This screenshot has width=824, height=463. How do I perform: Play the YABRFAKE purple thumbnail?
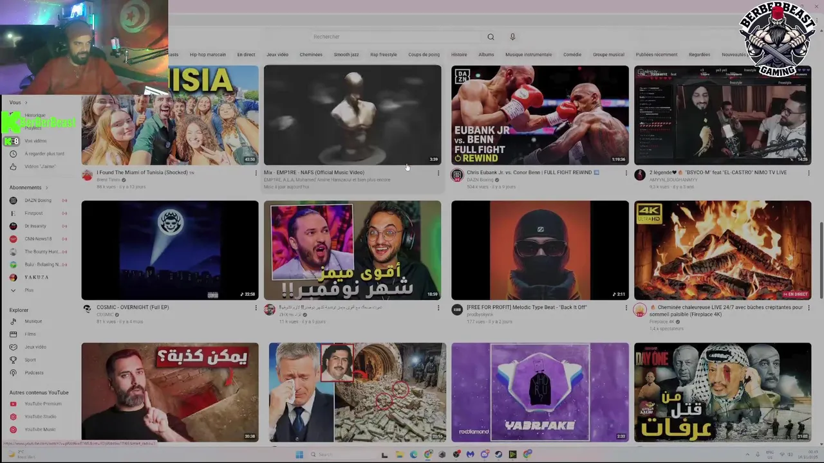click(x=540, y=392)
